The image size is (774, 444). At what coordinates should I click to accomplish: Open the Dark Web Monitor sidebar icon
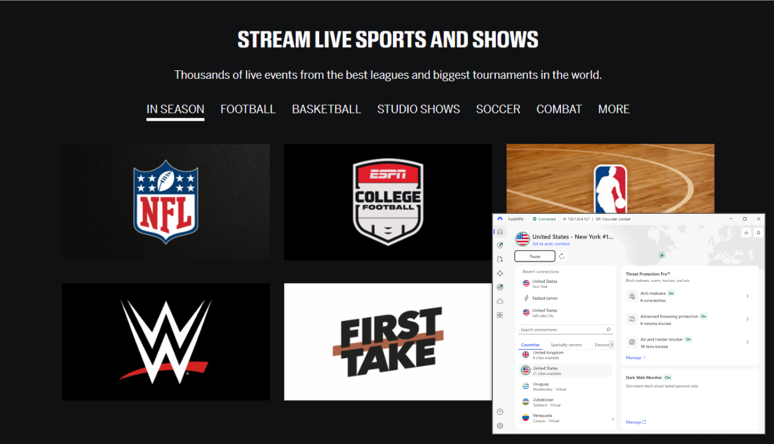500,259
